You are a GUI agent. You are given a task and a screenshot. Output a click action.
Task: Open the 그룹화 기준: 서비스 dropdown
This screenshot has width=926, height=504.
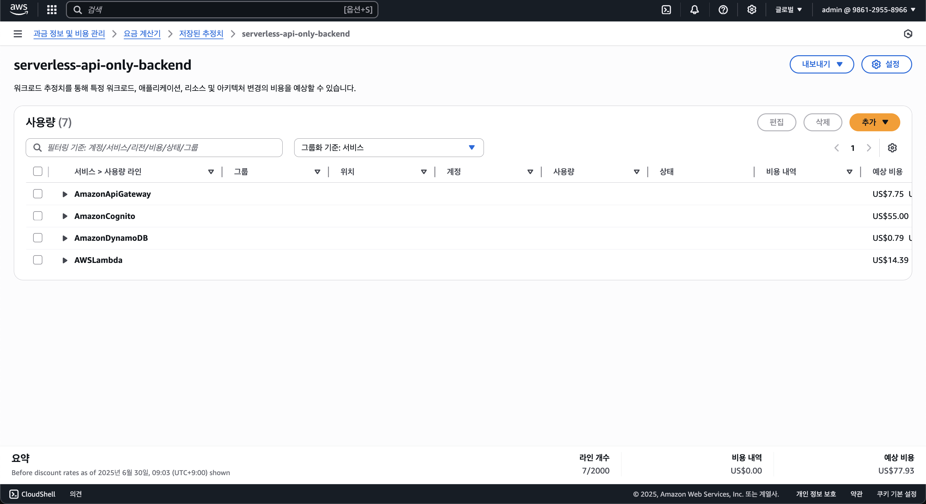(x=389, y=148)
